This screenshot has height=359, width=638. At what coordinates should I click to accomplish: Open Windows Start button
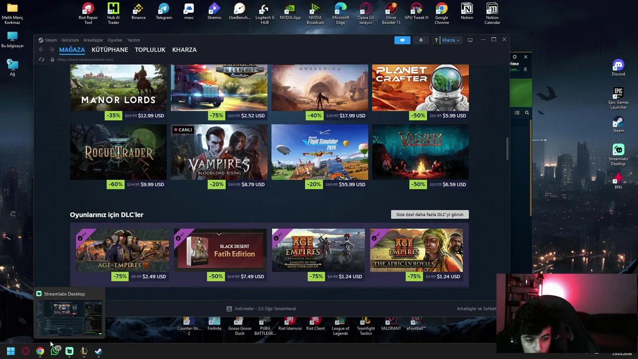point(10,351)
